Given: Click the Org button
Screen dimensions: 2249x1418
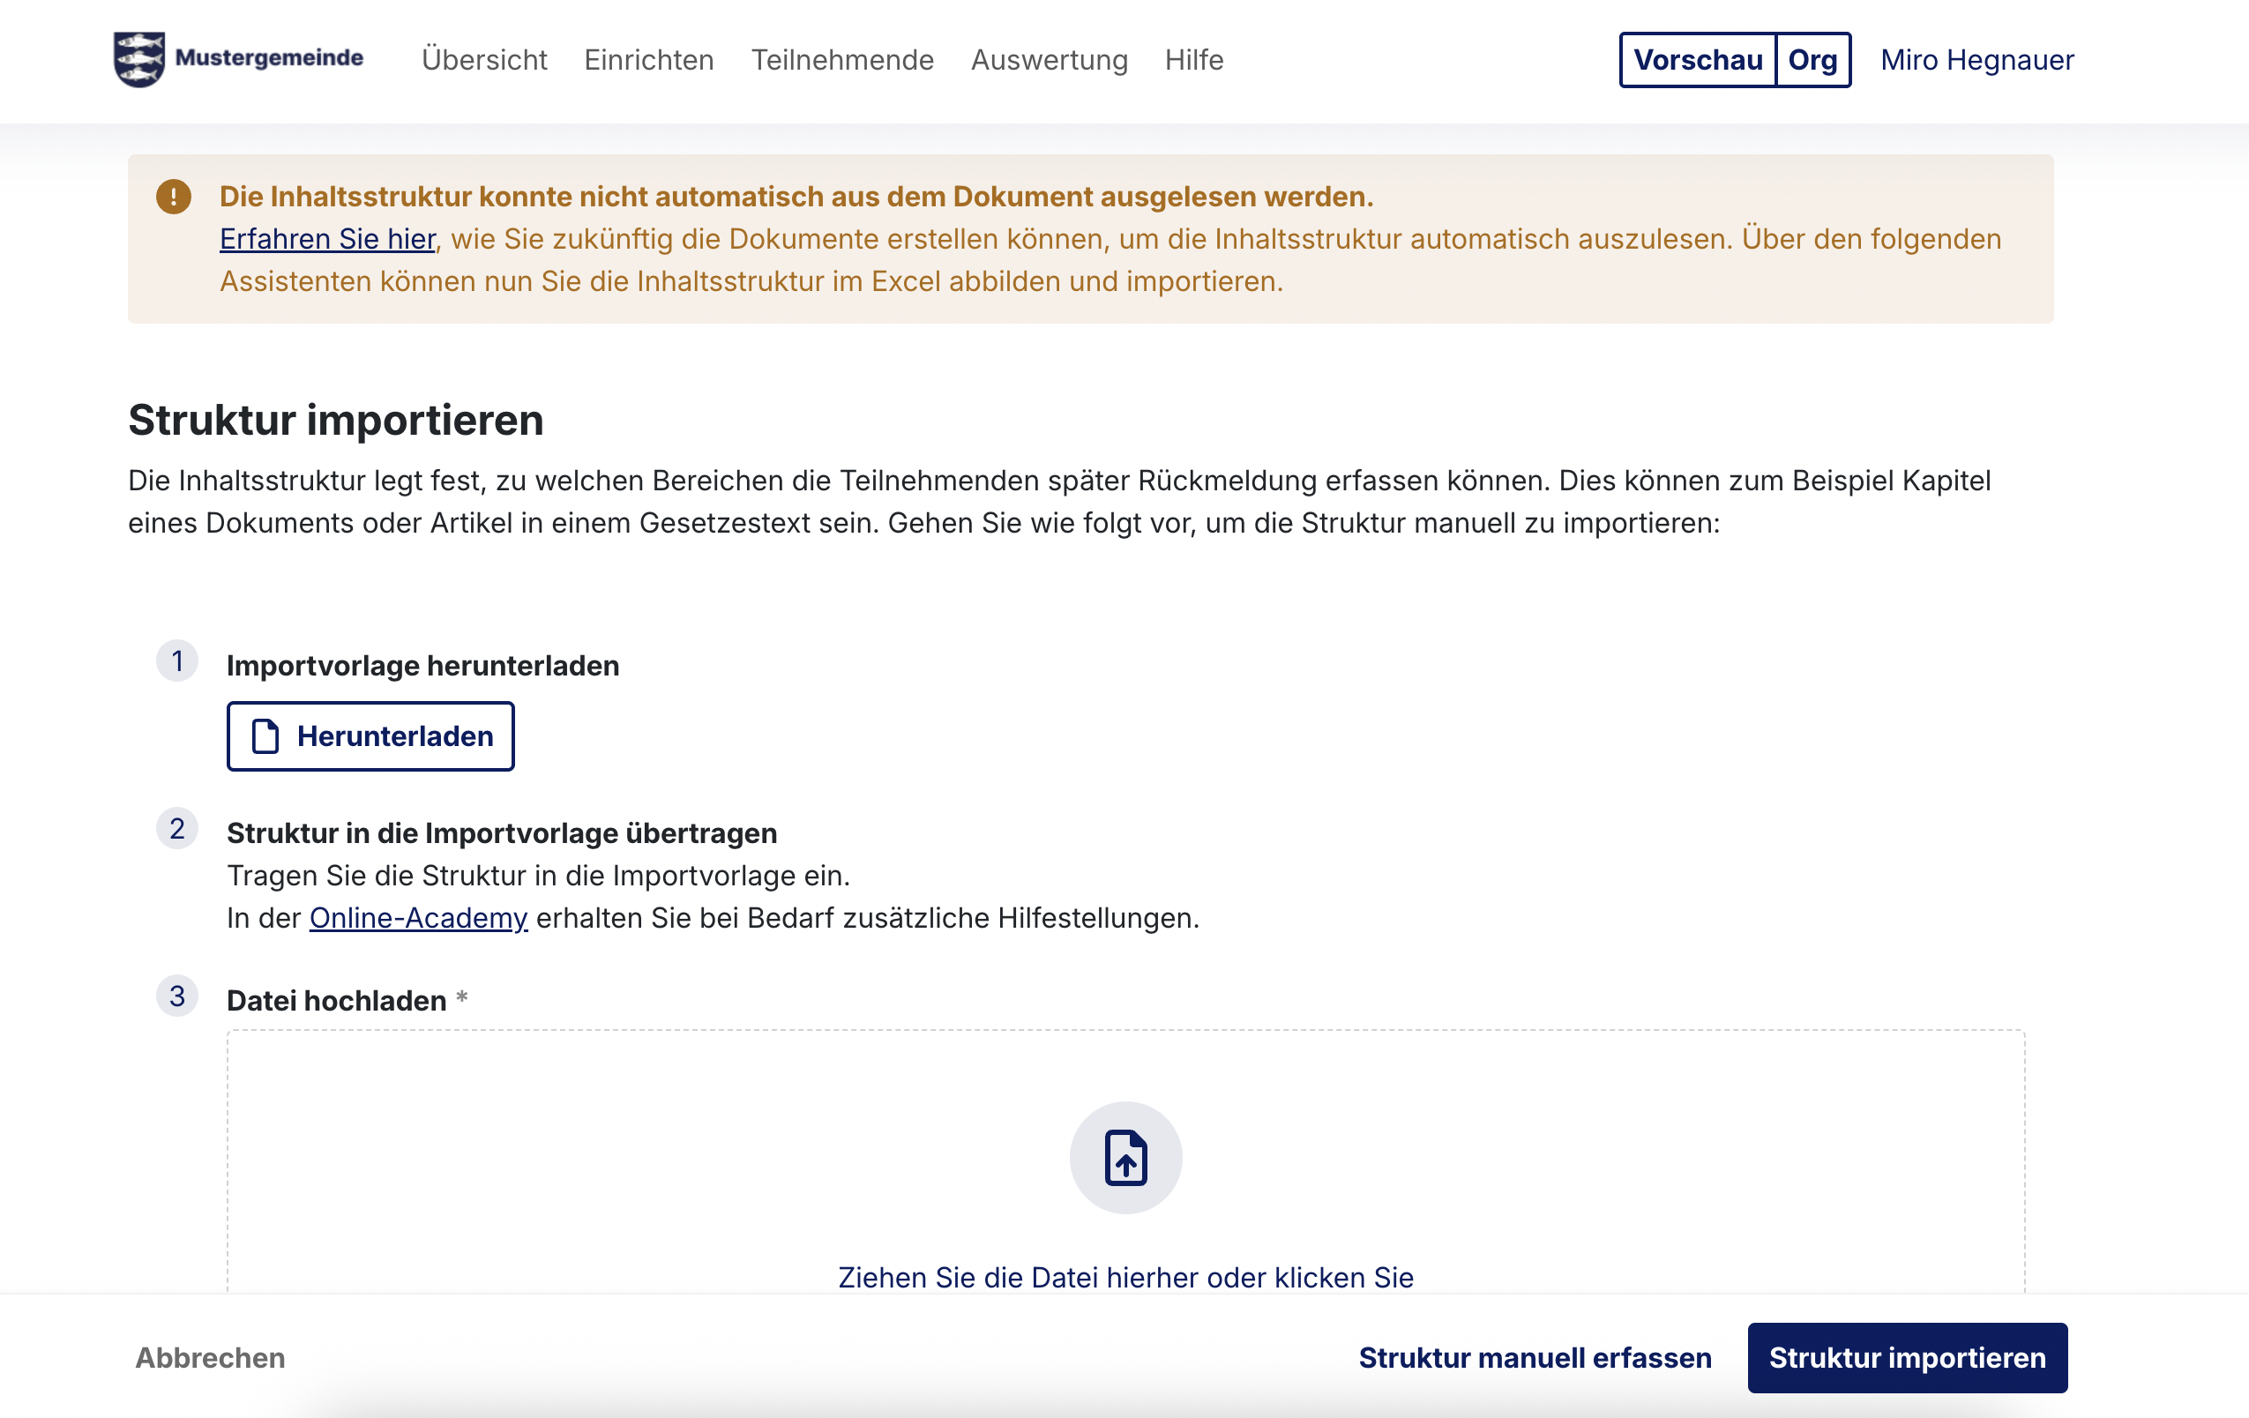Looking at the screenshot, I should pyautogui.click(x=1812, y=60).
